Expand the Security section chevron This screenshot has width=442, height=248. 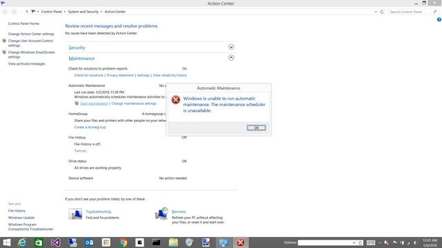point(231,47)
